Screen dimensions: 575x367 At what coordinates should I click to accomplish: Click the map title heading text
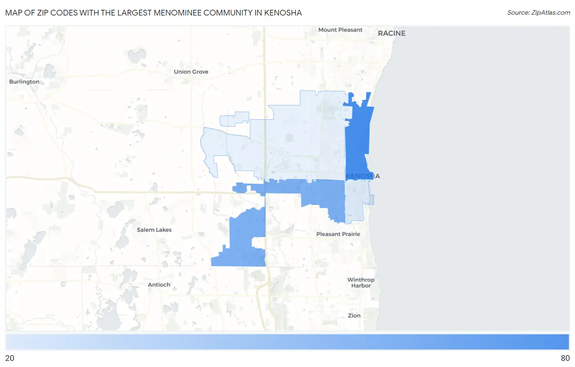tap(153, 13)
